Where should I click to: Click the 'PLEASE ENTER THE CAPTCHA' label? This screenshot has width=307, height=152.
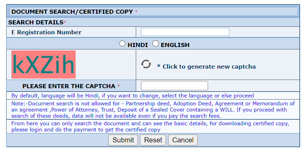69,86
